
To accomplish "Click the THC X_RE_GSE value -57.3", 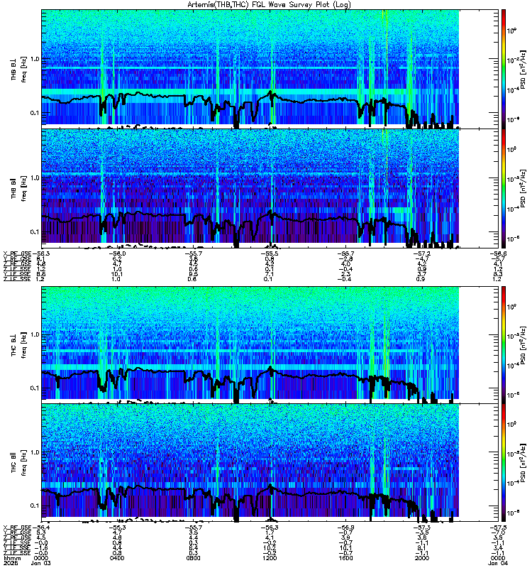I will [422, 528].
